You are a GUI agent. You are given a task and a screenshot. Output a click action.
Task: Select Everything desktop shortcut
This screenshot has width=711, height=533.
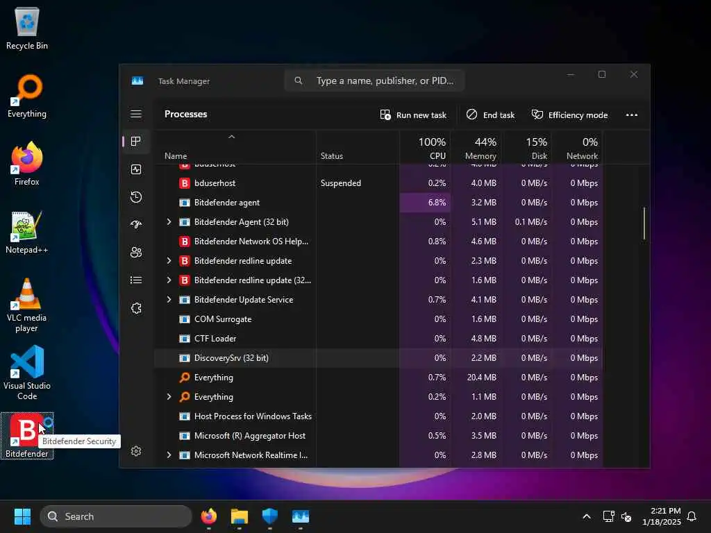click(27, 96)
